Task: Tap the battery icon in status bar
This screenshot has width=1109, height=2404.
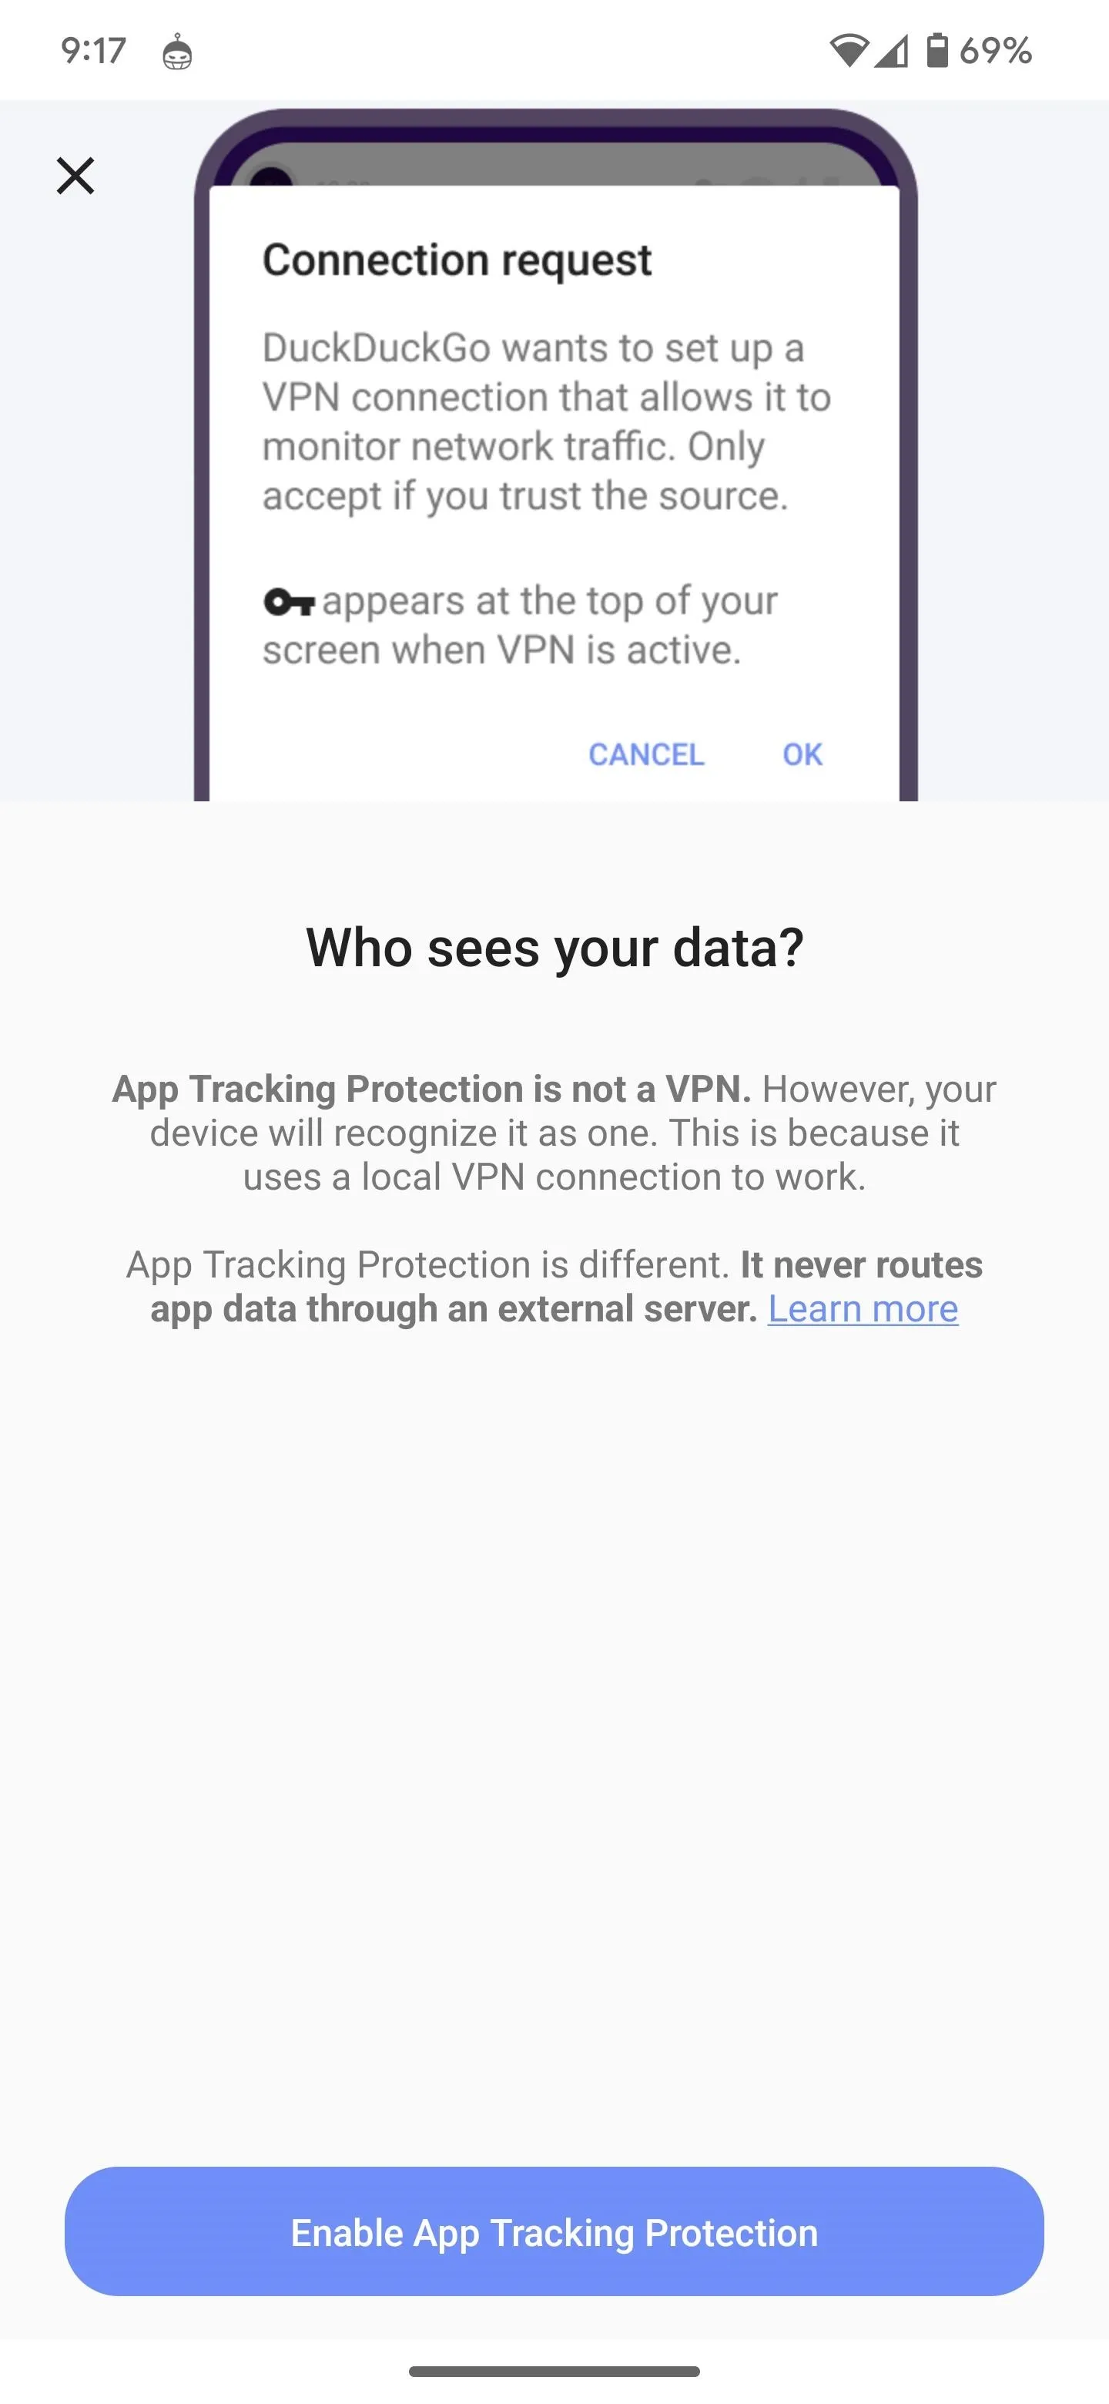Action: (936, 49)
